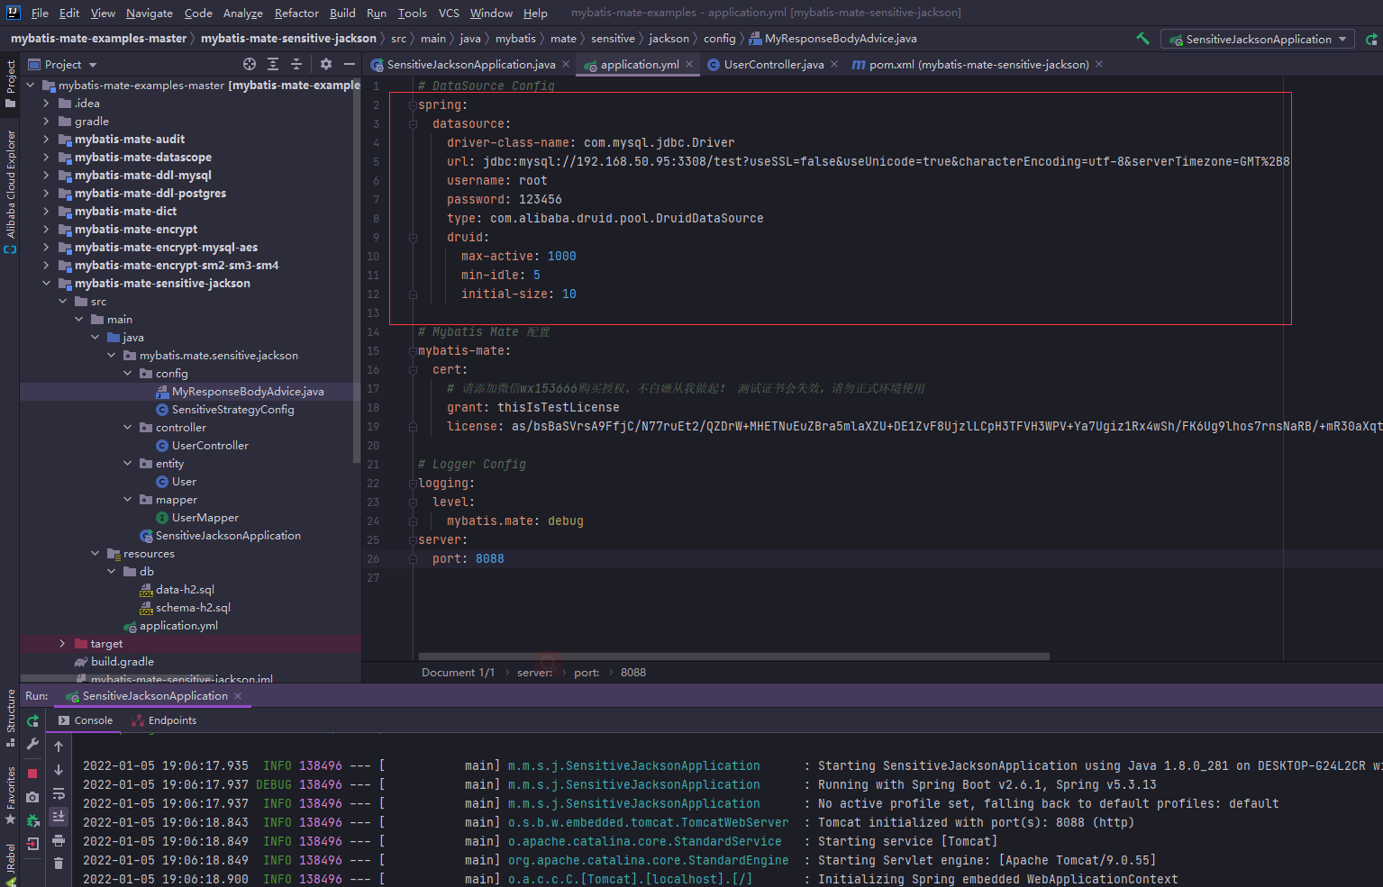This screenshot has height=887, width=1383.
Task: Click 'server:' in YAML breadcrumb bar
Action: click(534, 673)
